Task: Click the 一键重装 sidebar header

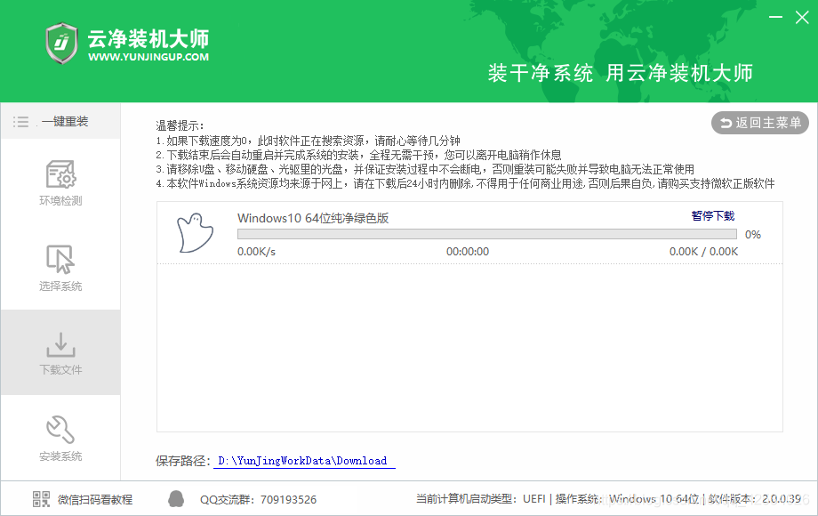Action: click(60, 121)
